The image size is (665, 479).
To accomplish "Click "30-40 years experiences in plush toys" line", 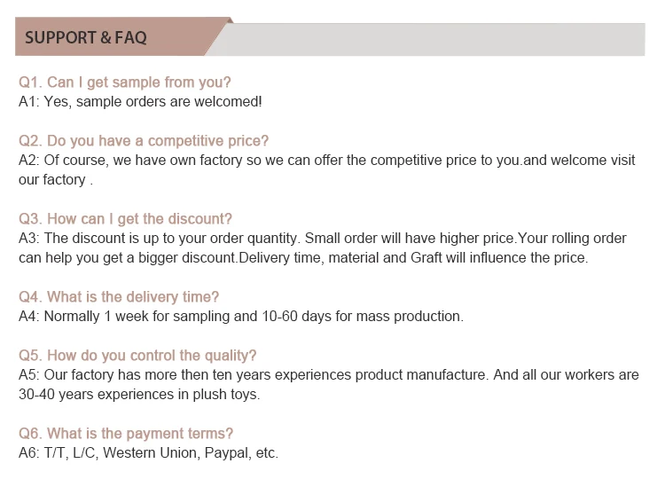I will (x=139, y=394).
